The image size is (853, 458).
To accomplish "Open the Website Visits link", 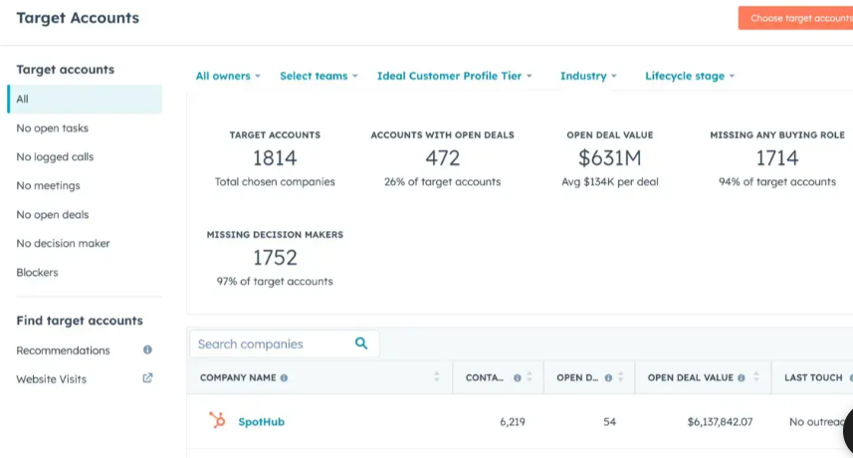I will [51, 379].
